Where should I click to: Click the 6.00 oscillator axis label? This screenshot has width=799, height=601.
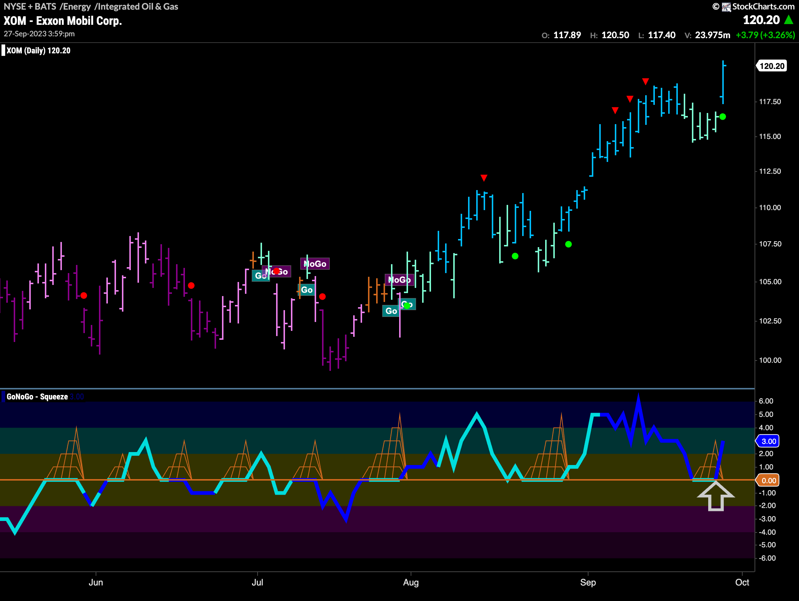[x=766, y=401]
